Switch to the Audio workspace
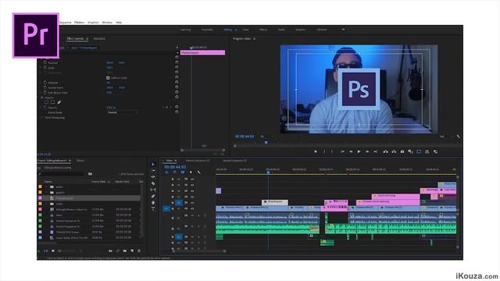The width and height of the screenshot is (500, 281). tap(281, 30)
